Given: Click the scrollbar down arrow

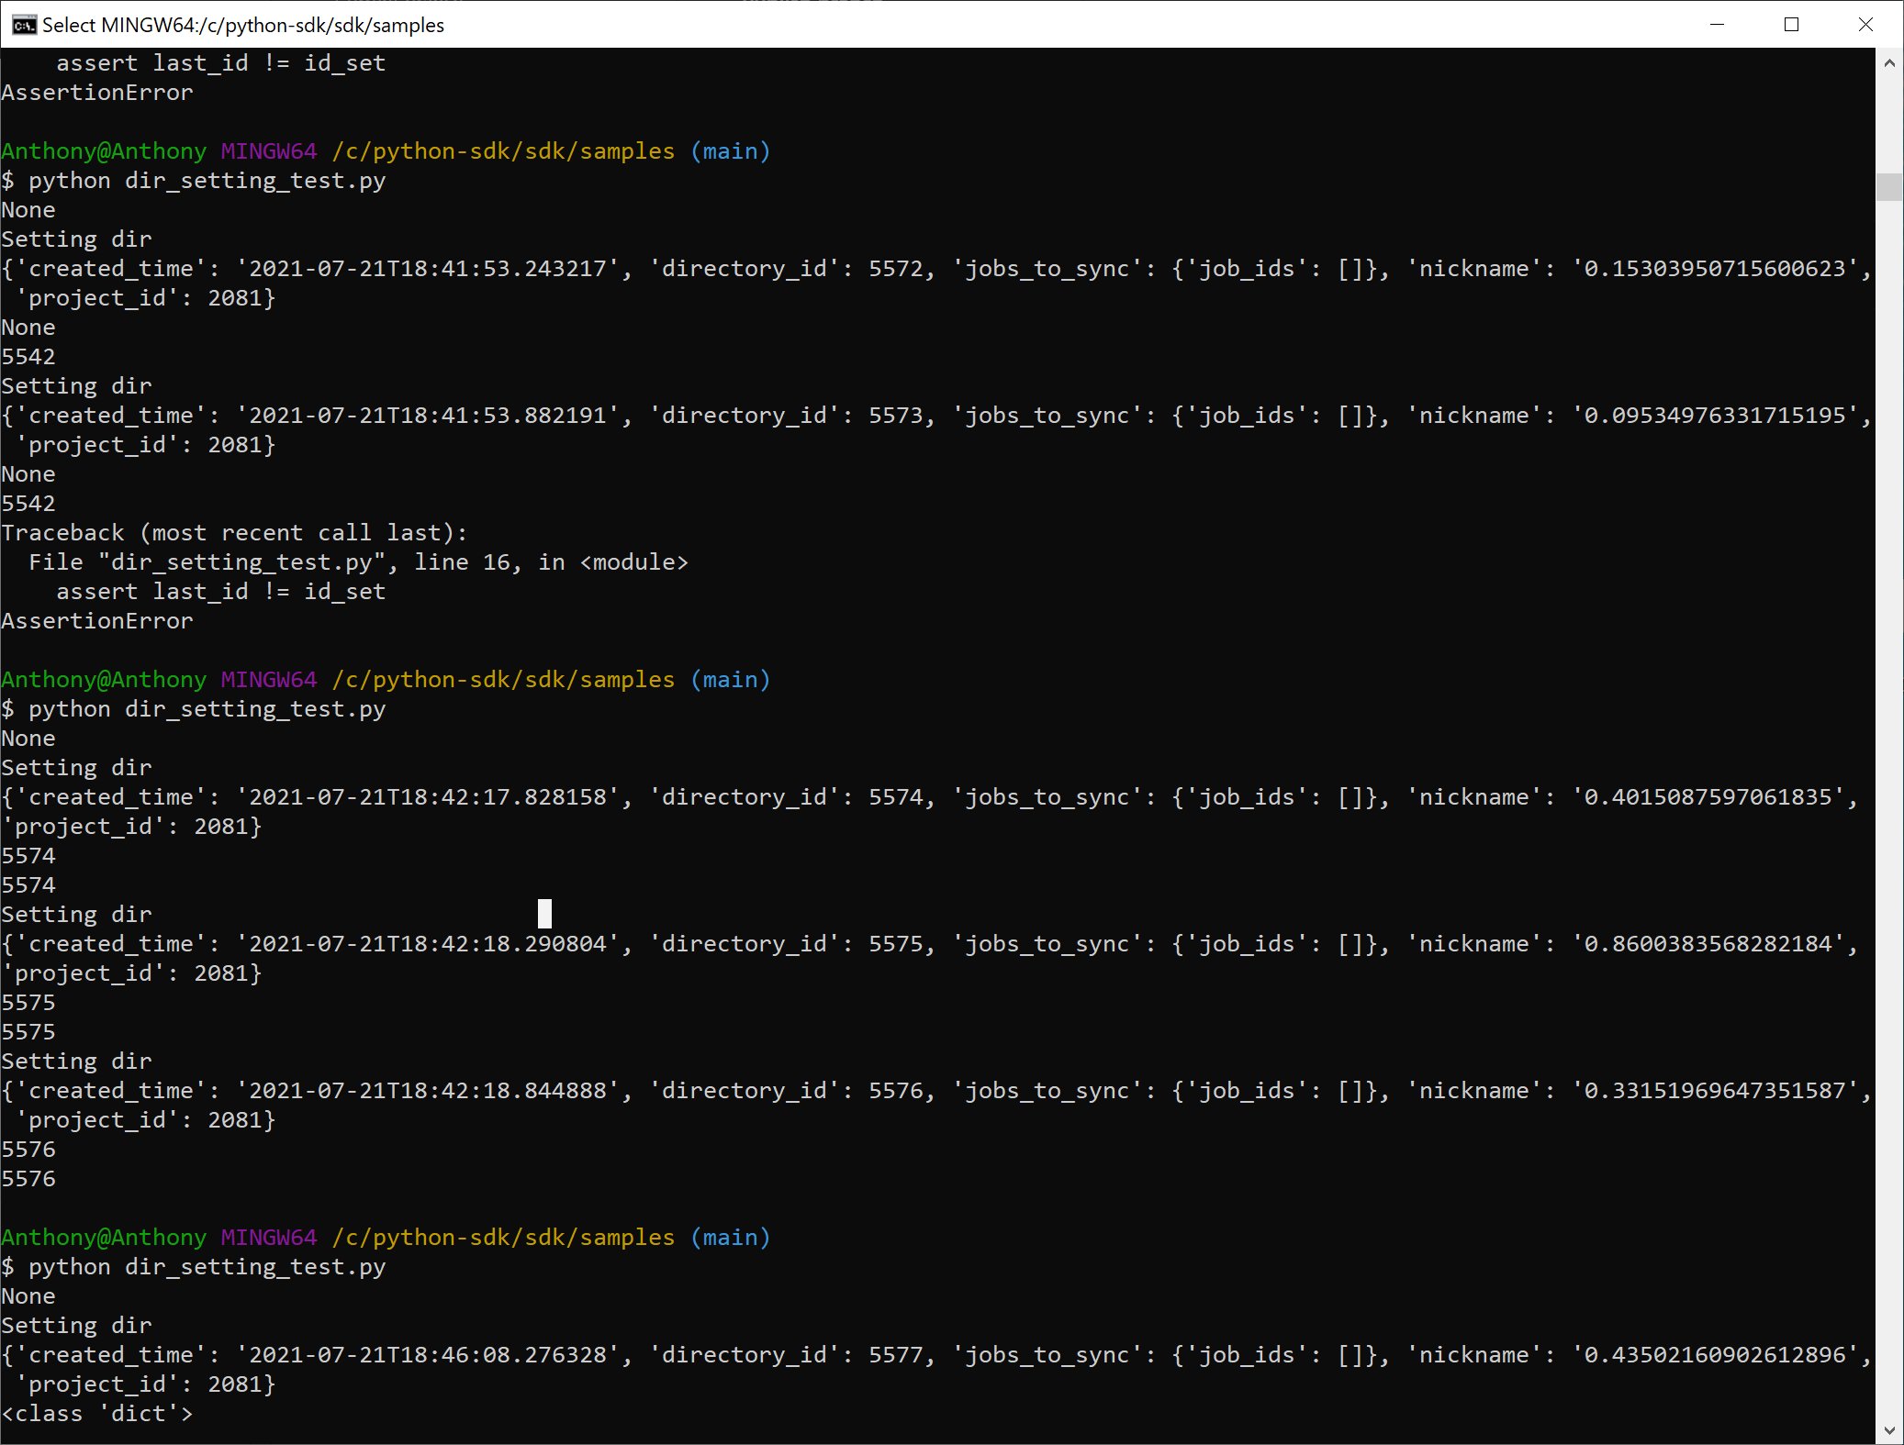Looking at the screenshot, I should coord(1889,1429).
